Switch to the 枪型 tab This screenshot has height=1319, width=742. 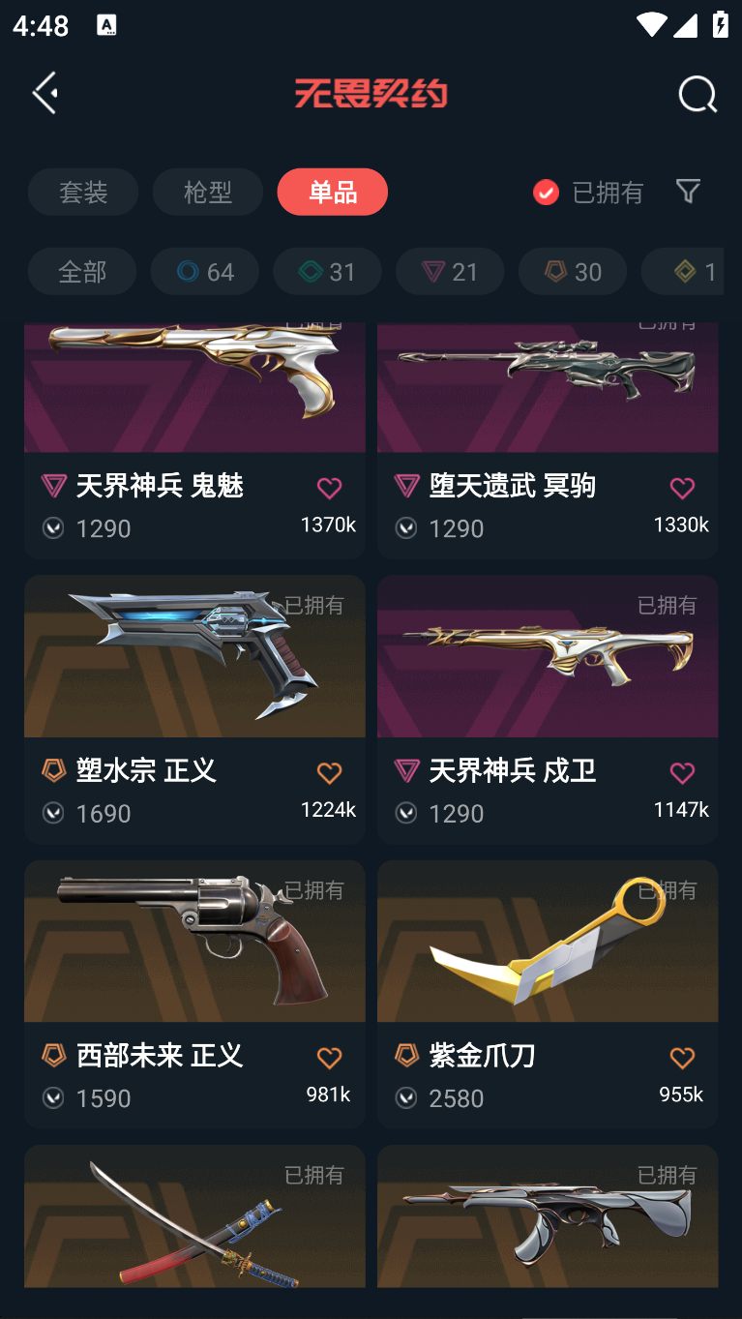(x=208, y=192)
